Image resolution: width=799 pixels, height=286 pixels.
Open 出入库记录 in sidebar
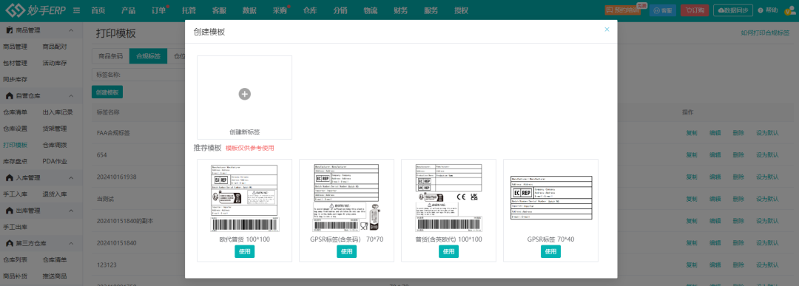pyautogui.click(x=58, y=112)
